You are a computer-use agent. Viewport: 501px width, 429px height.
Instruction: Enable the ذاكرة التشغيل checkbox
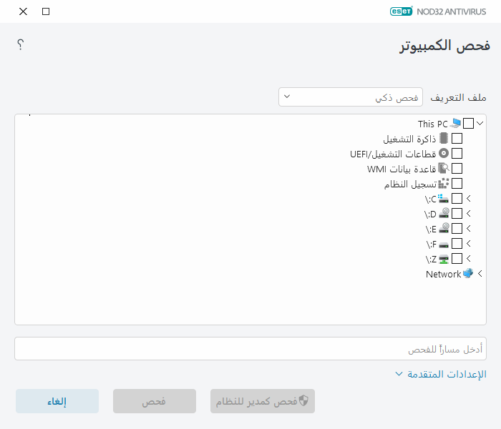[x=457, y=138]
